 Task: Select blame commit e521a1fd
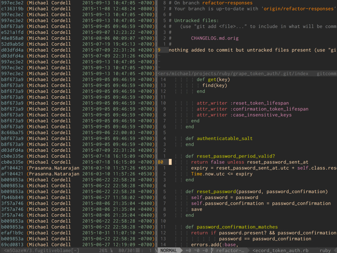[12, 32]
